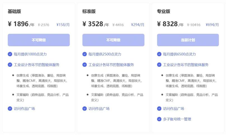Select the 多子账号统一管理 feature text
Image resolution: width=226 pixels, height=135 pixels.
pos(177,119)
